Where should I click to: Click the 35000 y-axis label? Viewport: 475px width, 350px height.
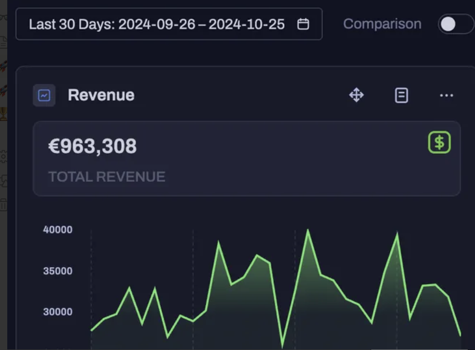click(58, 271)
